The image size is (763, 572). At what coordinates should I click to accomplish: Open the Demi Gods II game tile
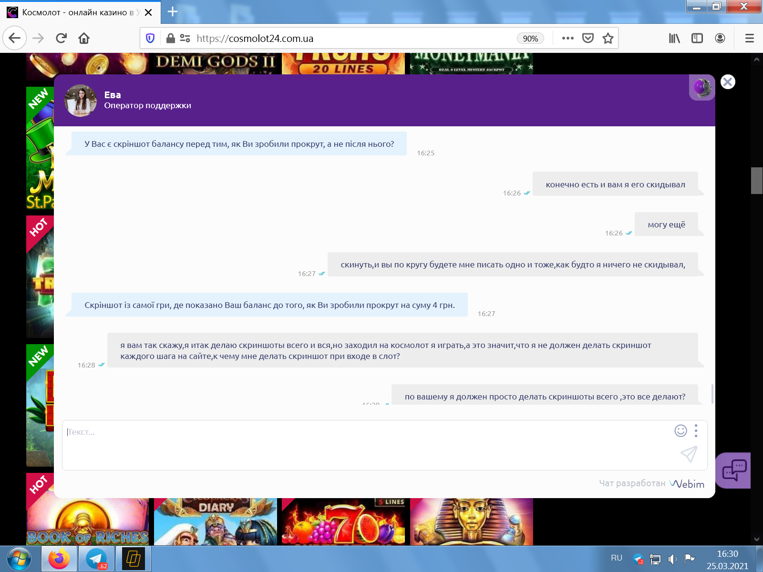point(216,63)
